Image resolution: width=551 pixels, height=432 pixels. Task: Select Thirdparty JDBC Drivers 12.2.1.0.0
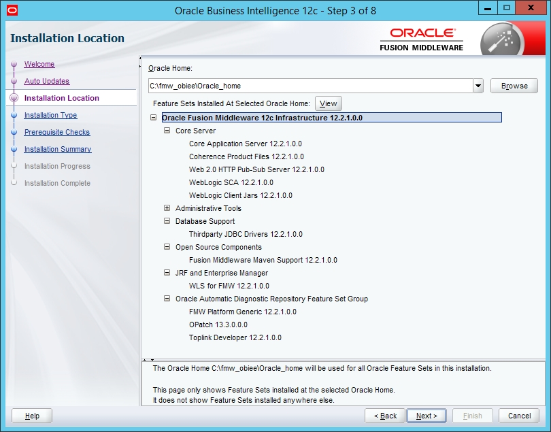click(246, 234)
